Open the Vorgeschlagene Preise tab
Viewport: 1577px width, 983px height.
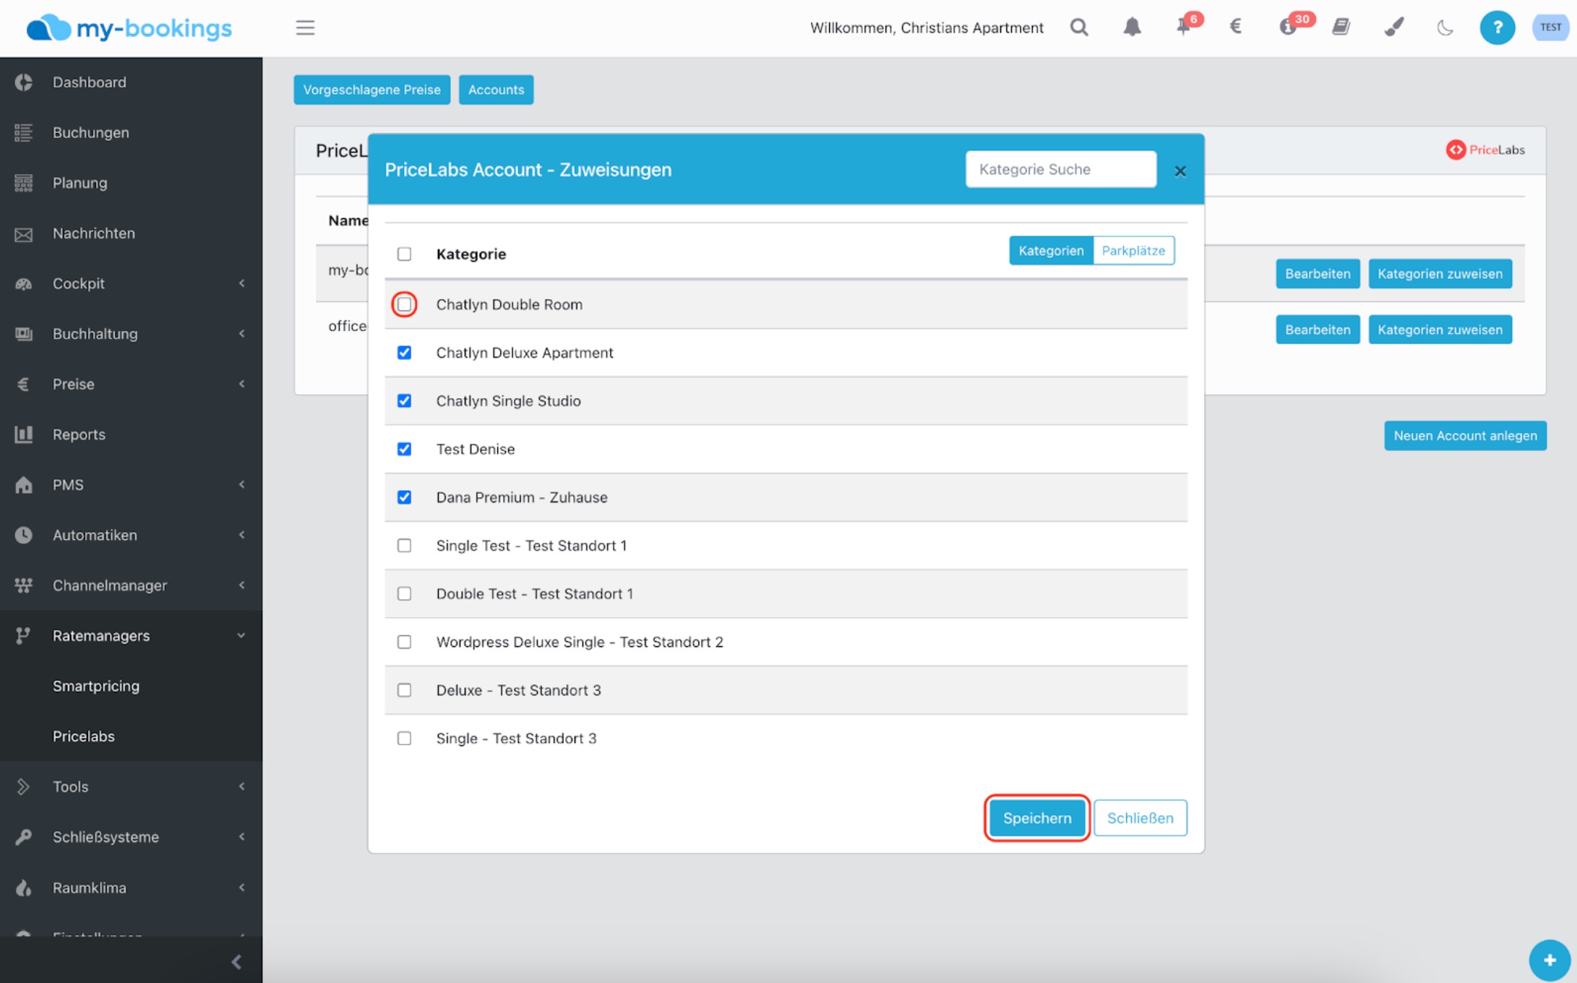371,90
